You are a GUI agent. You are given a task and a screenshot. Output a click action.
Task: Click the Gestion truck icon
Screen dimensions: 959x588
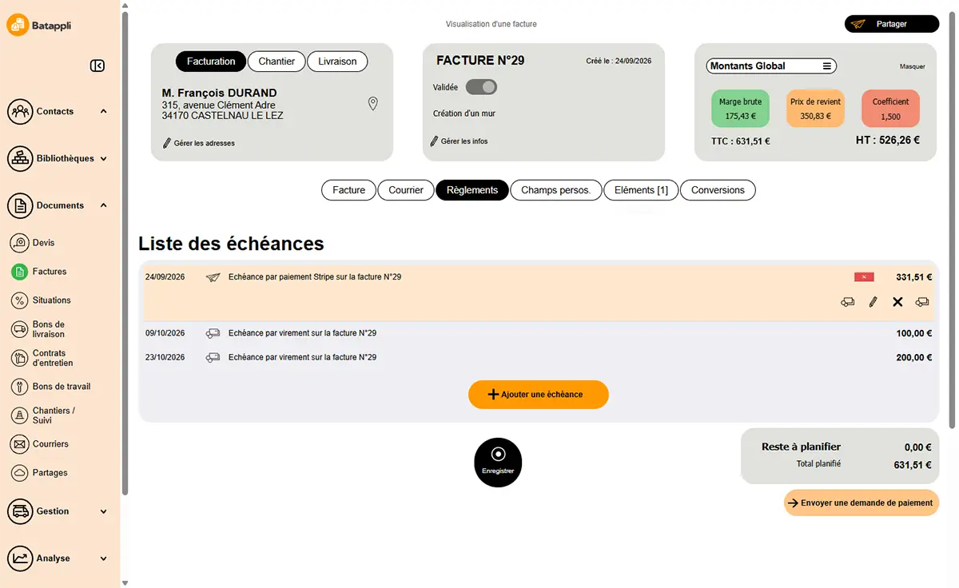(x=20, y=511)
